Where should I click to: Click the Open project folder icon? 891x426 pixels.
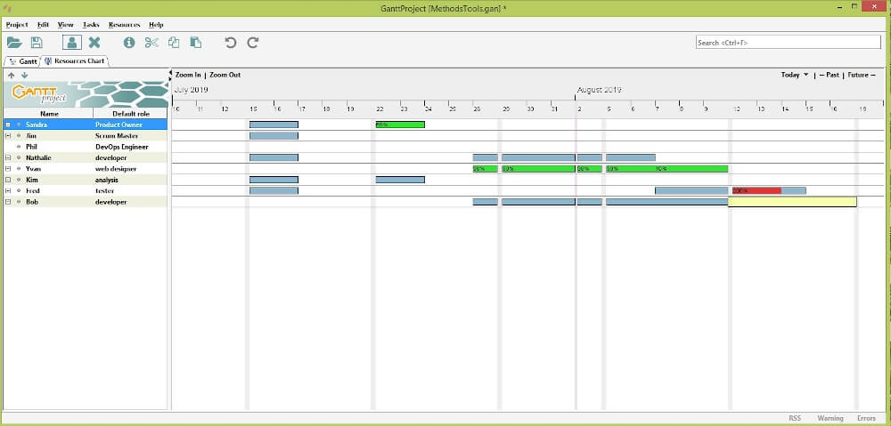tap(14, 42)
